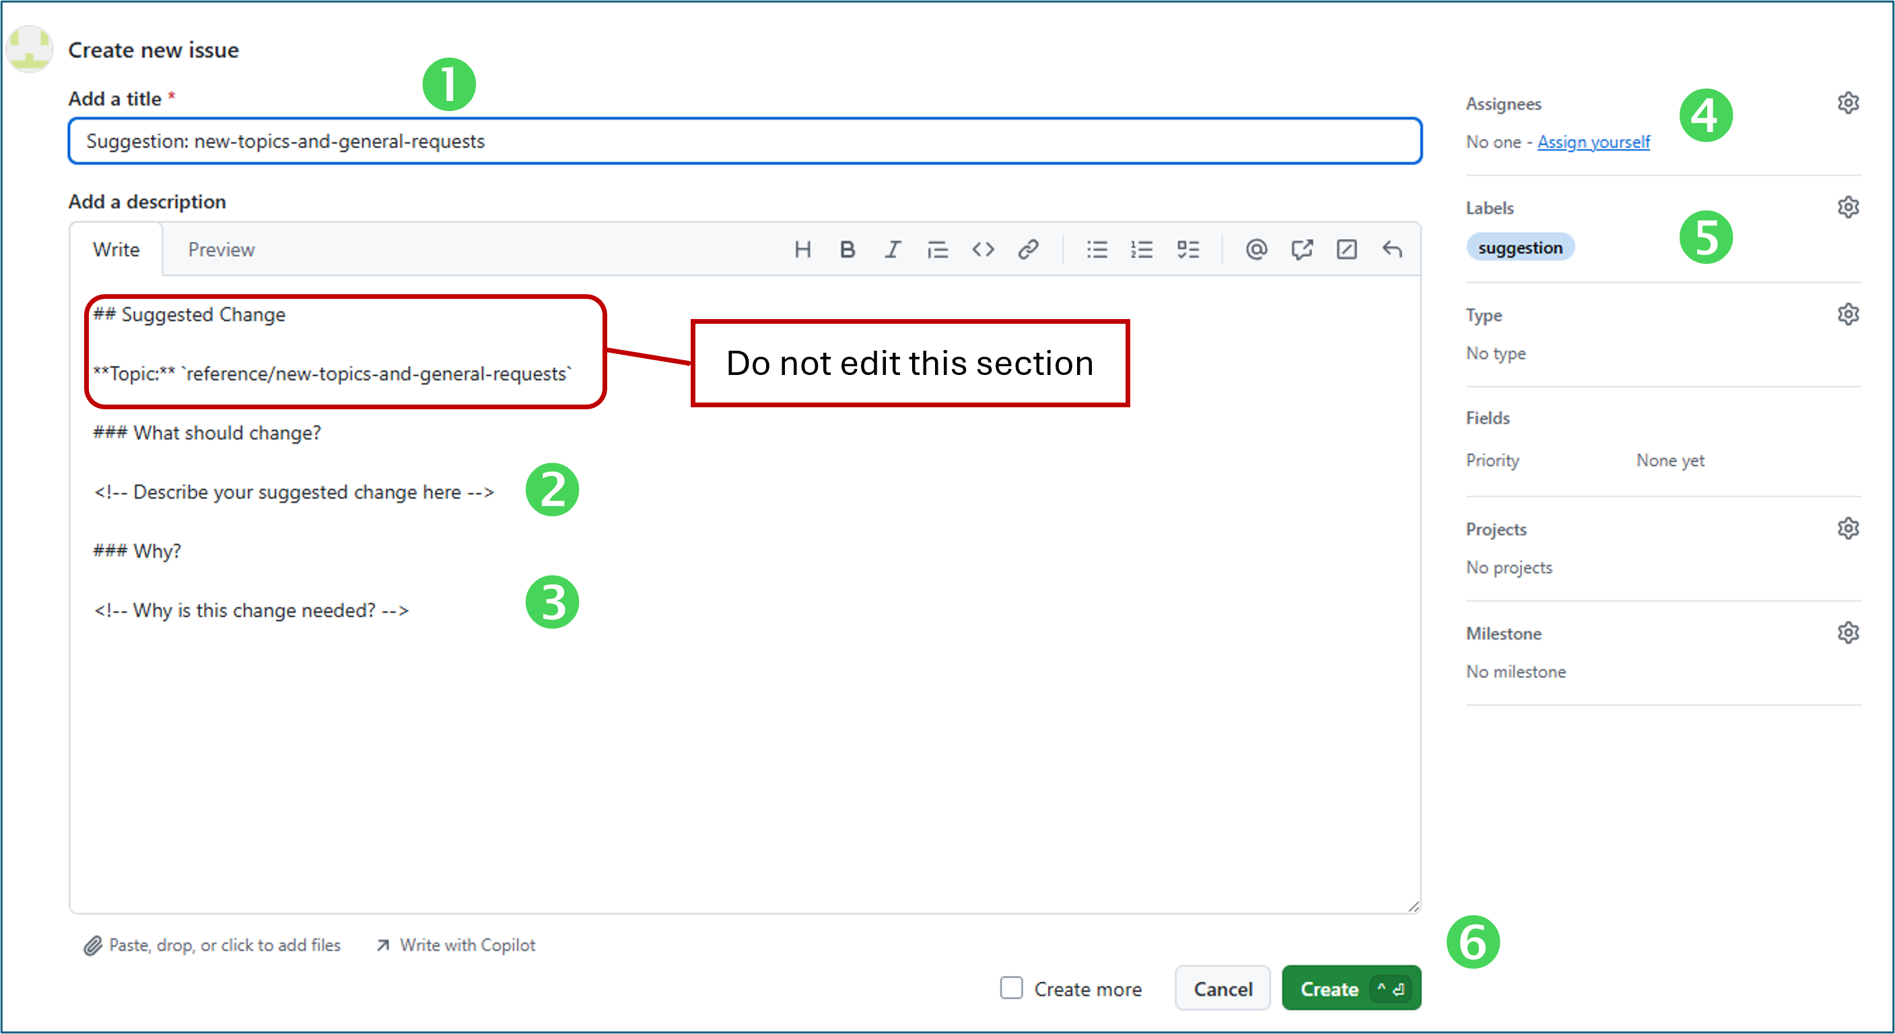
Task: Enable the Create more checkbox
Action: coord(1012,988)
